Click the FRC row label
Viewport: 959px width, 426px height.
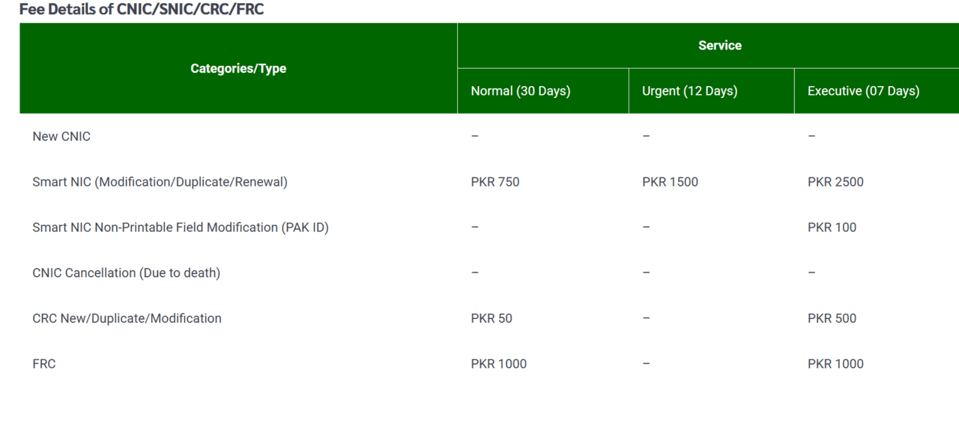(44, 364)
